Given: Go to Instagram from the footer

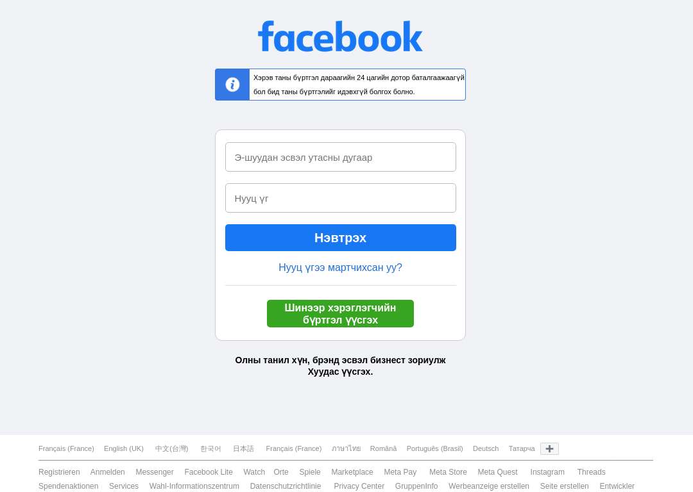Looking at the screenshot, I should 547,472.
